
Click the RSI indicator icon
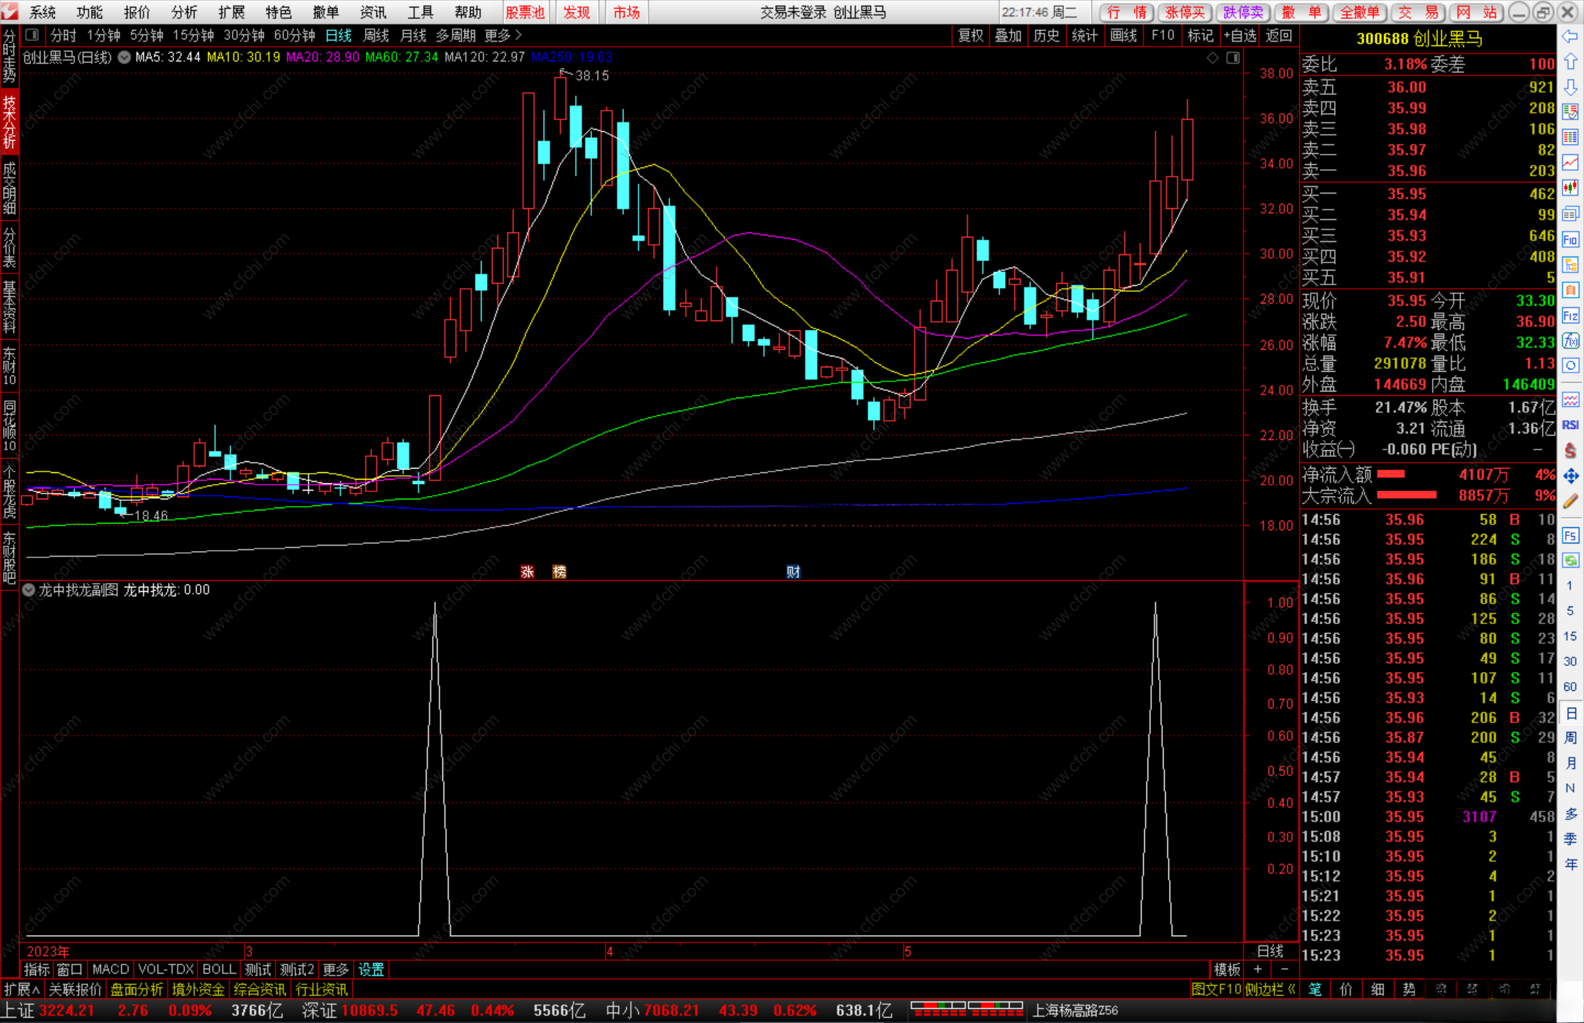(x=1570, y=425)
